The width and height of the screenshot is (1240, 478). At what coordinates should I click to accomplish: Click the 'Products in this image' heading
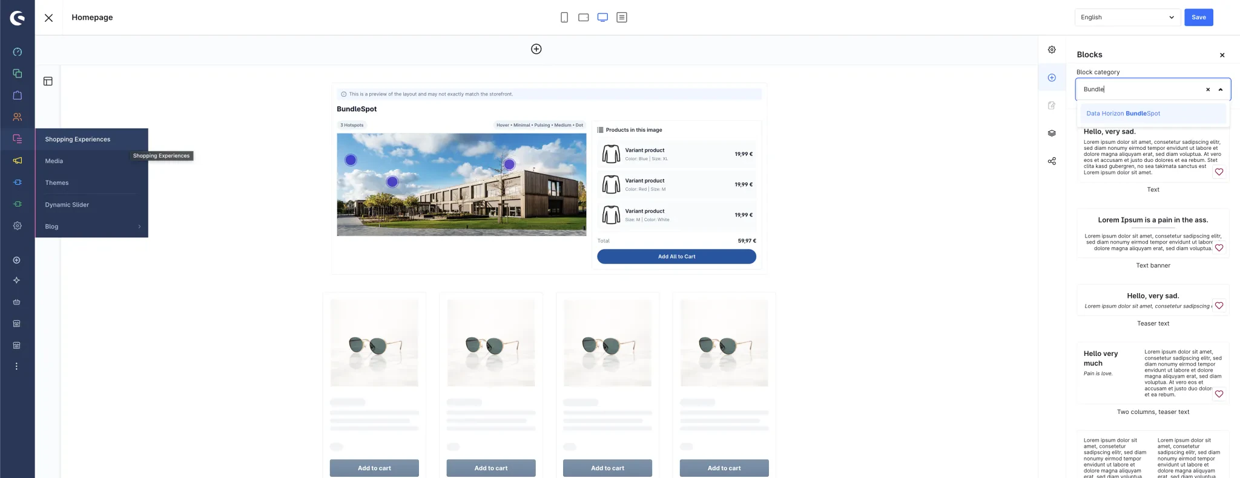(634, 130)
